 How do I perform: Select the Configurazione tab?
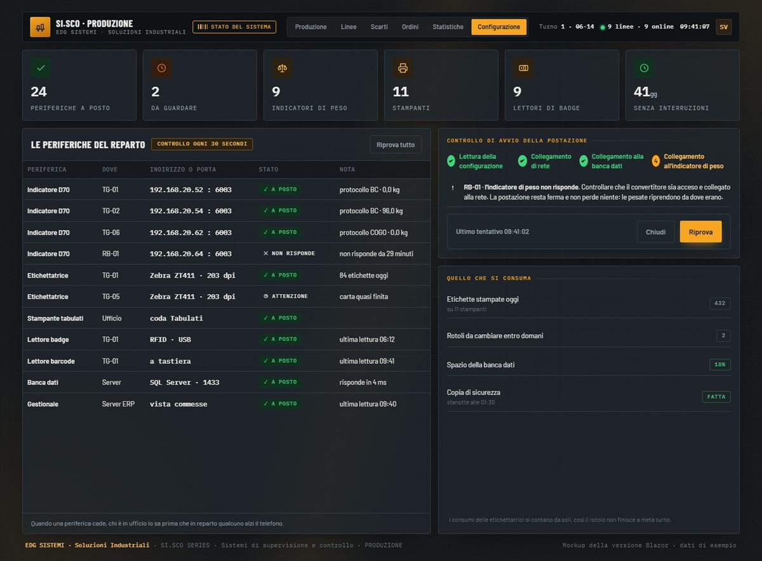pos(499,27)
